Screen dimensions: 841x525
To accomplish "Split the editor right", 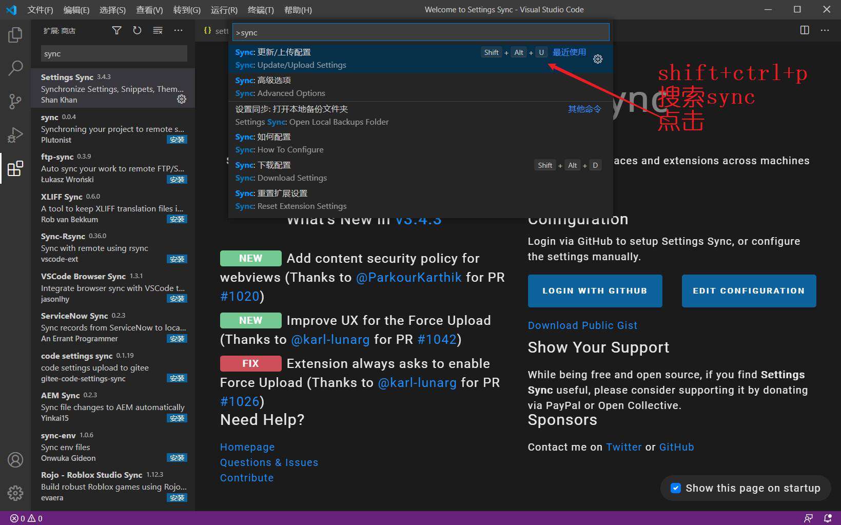I will click(805, 30).
